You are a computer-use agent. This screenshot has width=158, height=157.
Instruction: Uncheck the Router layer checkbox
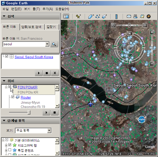tap(13, 97)
